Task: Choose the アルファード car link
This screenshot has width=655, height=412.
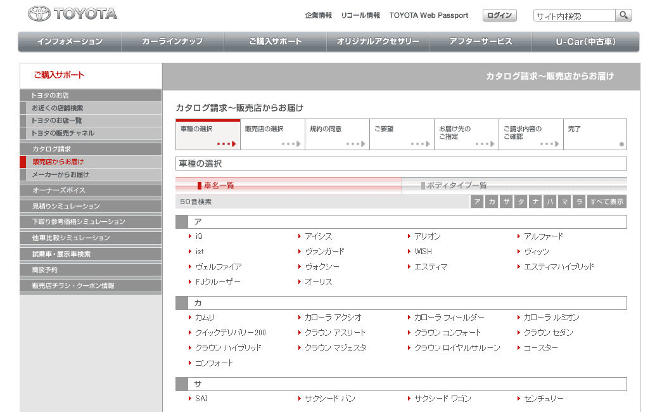Action: coord(543,236)
